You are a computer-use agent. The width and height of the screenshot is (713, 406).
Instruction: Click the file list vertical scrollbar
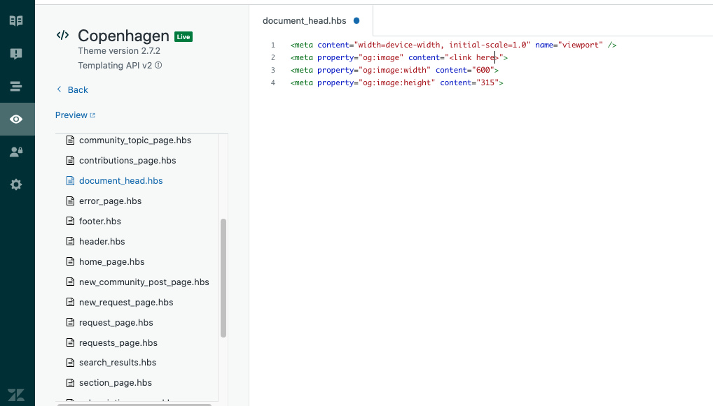(223, 277)
